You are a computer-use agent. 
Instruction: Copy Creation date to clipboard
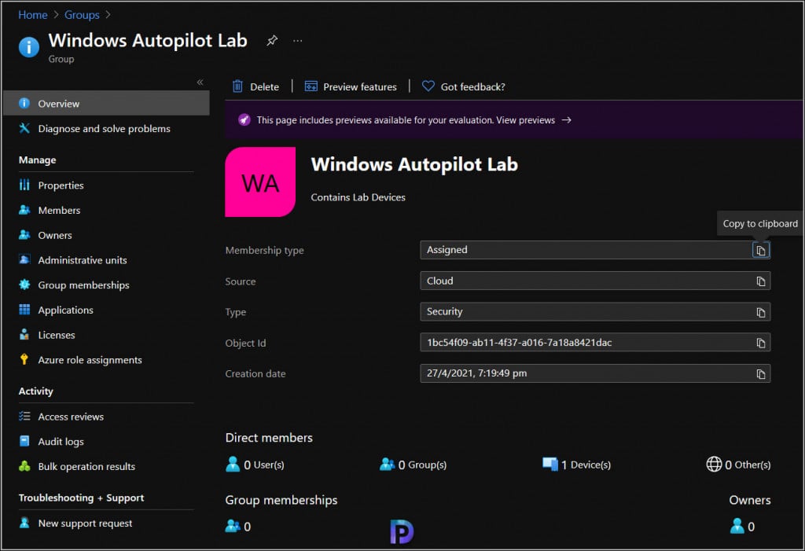point(761,374)
